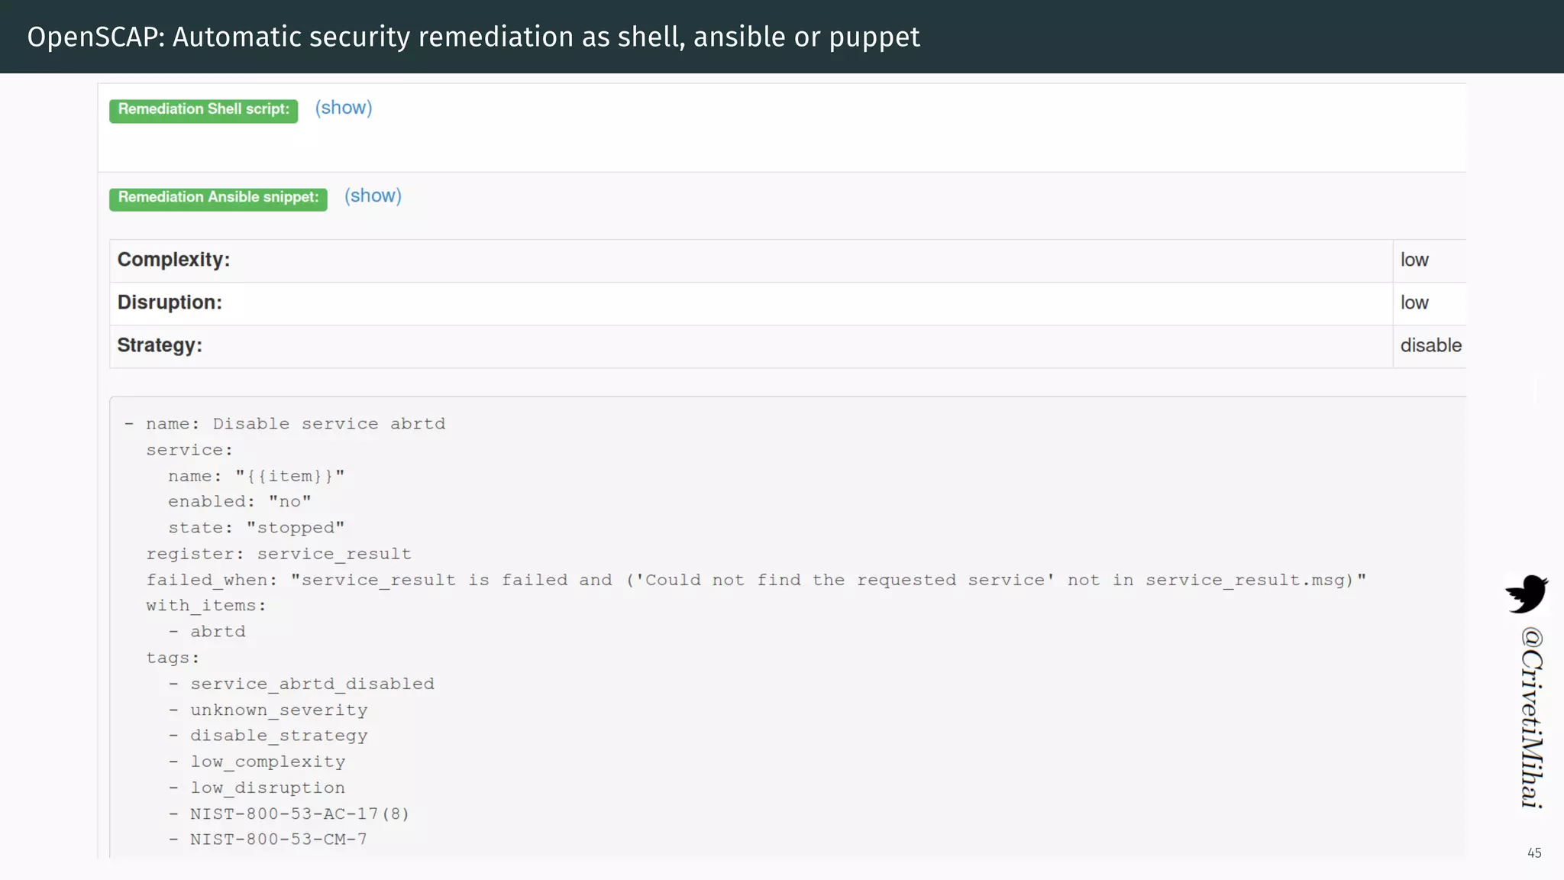
Task: Click the Complexity value low
Action: coord(1414,260)
